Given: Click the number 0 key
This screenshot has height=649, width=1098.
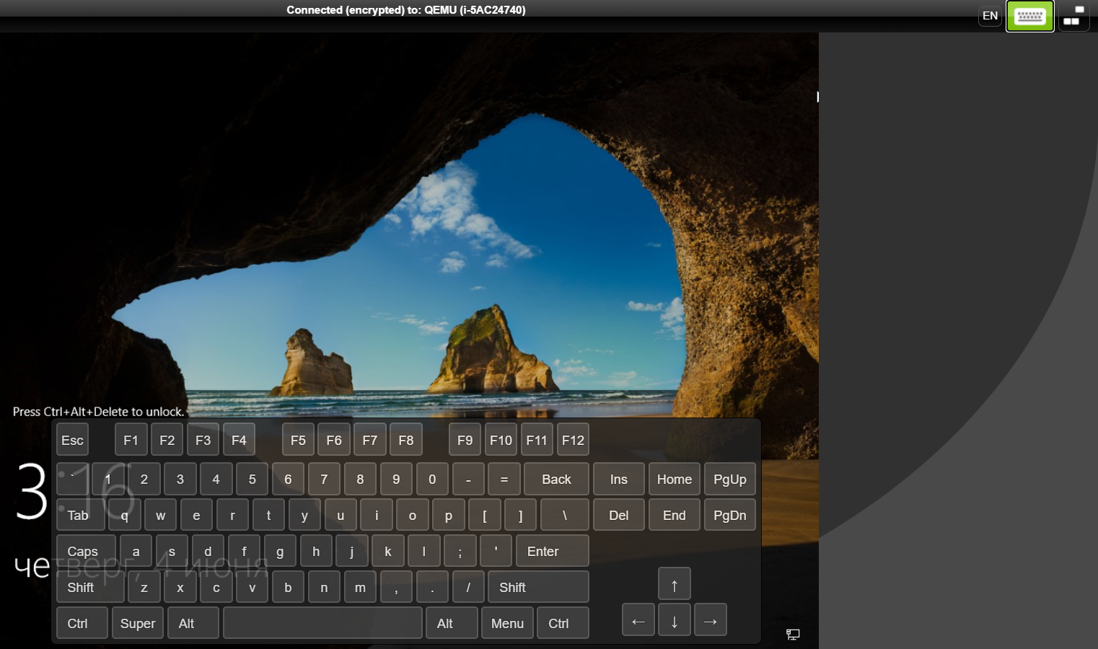Looking at the screenshot, I should tap(432, 479).
